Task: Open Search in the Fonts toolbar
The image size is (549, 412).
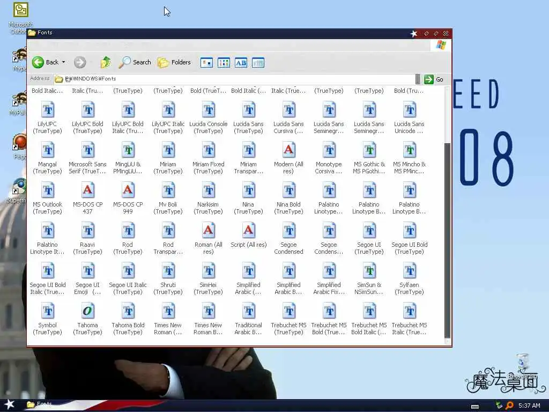Action: (135, 62)
